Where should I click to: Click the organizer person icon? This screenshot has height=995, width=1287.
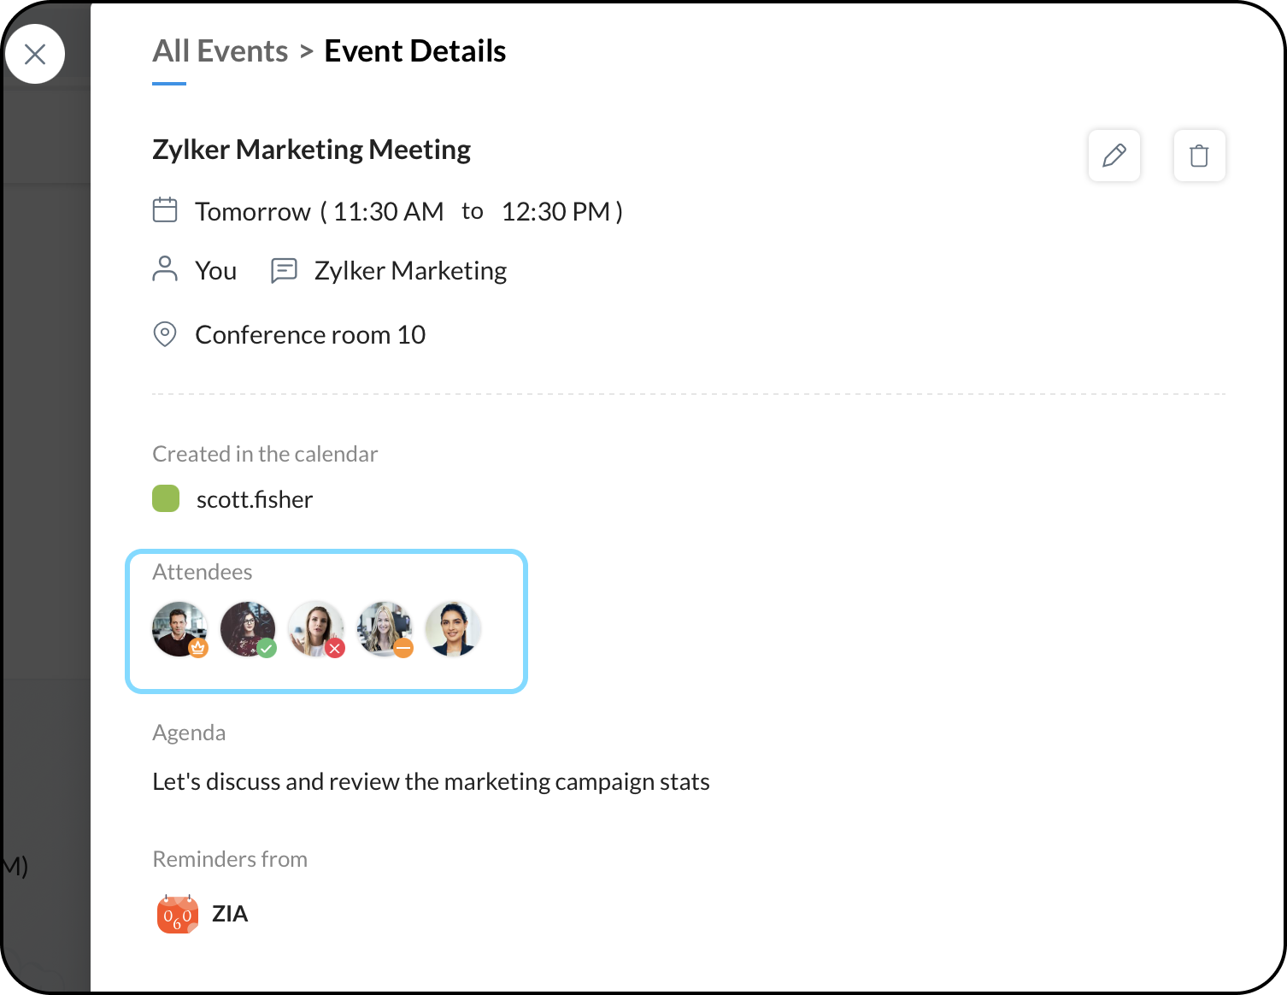coord(165,269)
